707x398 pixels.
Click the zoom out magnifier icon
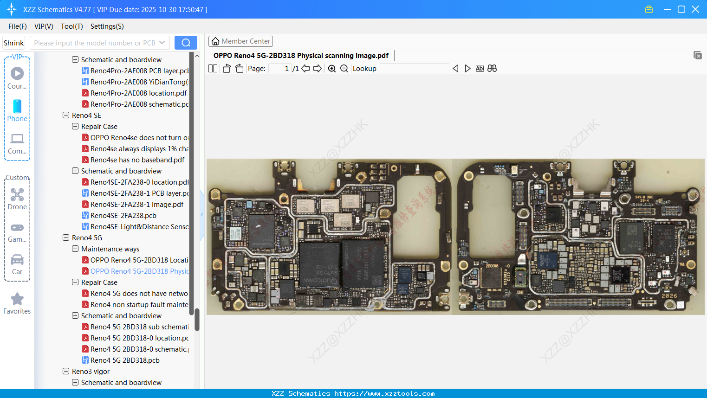[344, 69]
